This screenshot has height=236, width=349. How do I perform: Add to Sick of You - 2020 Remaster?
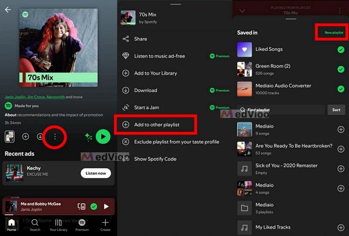coord(341,169)
